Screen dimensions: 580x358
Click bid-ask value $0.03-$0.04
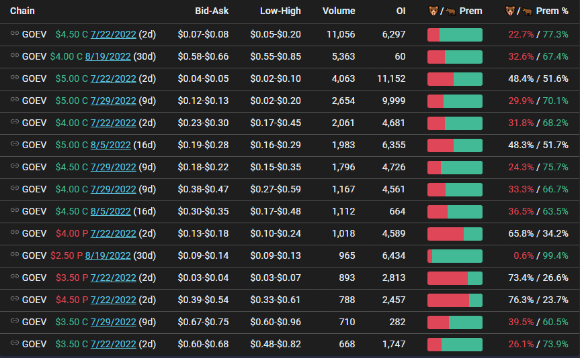[203, 278]
